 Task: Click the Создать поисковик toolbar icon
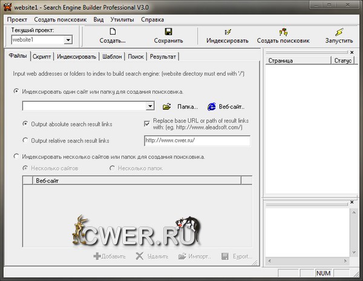(283, 31)
